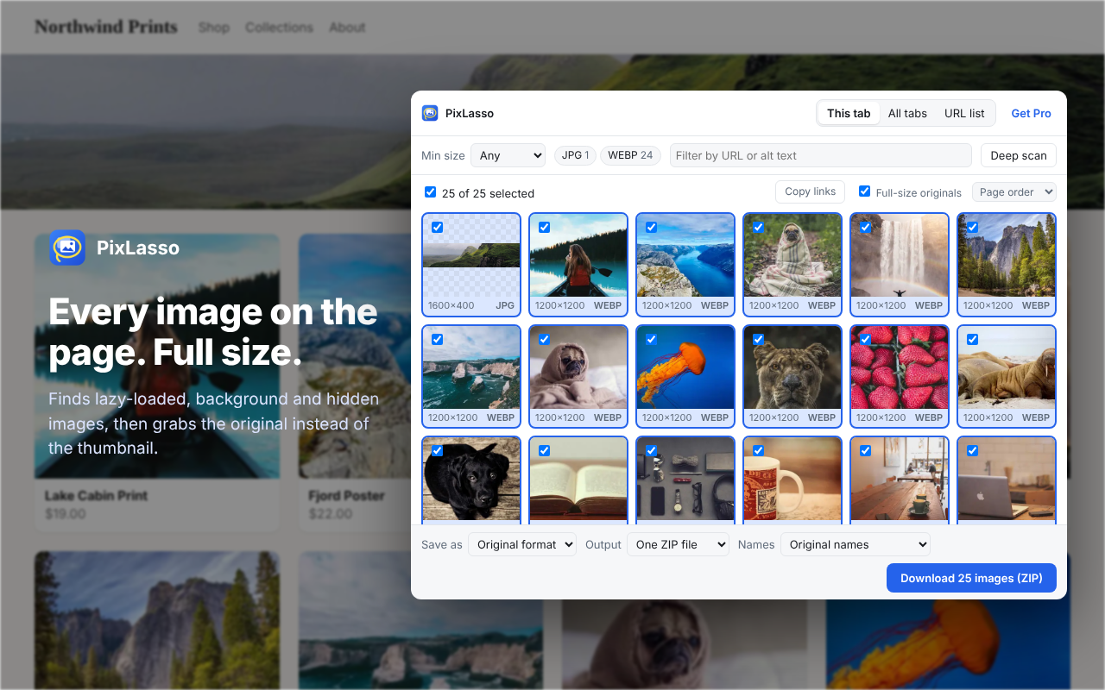Click the Northwind Prints site title
Screen dimensions: 1105x690
pos(106,27)
